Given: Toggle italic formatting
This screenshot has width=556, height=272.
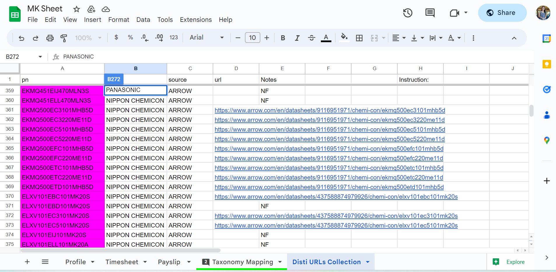Looking at the screenshot, I should (x=297, y=38).
